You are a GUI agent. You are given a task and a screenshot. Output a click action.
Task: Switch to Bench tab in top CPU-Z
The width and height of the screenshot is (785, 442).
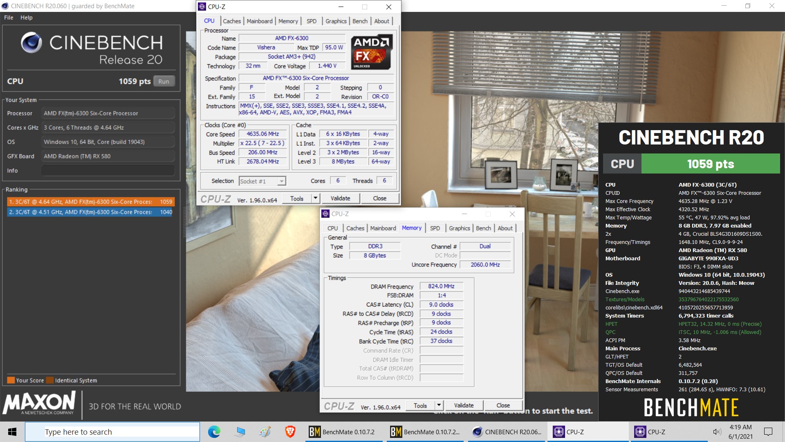(x=360, y=21)
